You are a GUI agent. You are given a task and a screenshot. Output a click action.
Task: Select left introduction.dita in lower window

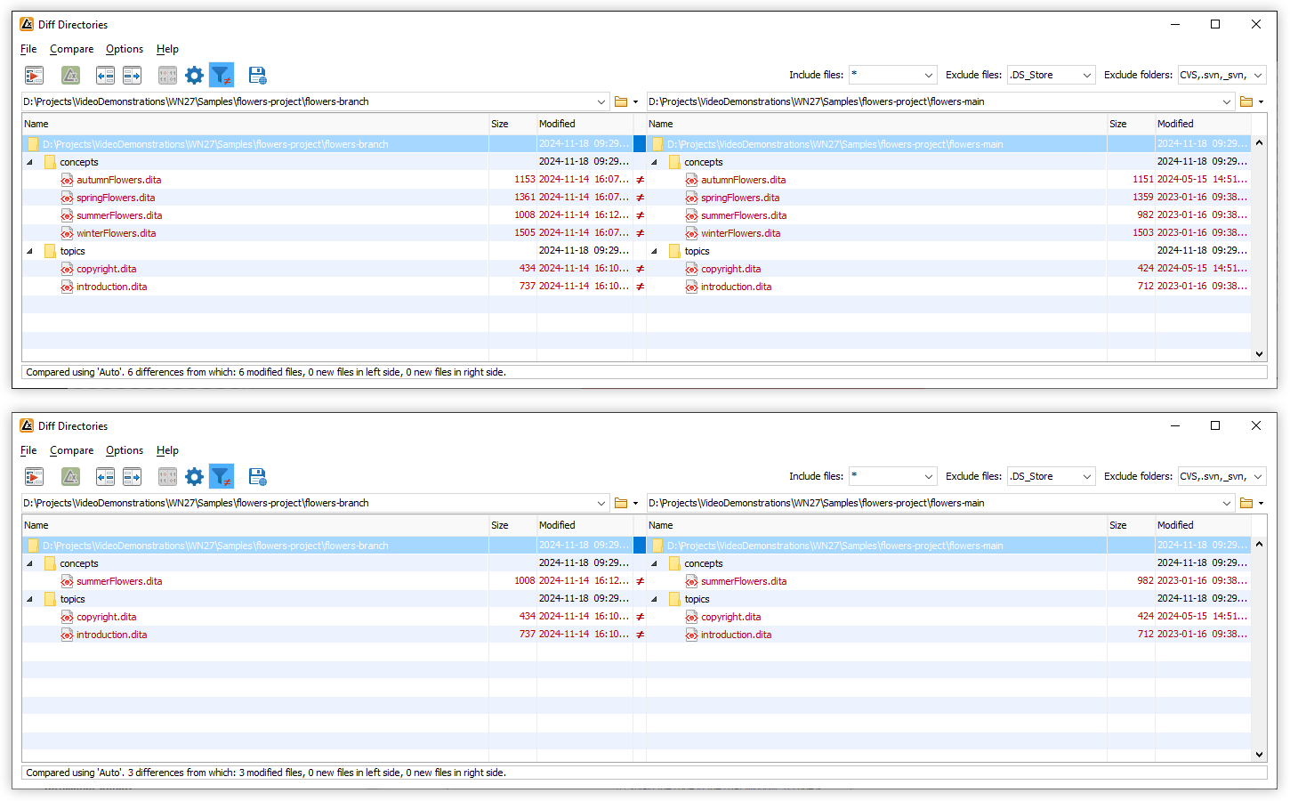(111, 635)
